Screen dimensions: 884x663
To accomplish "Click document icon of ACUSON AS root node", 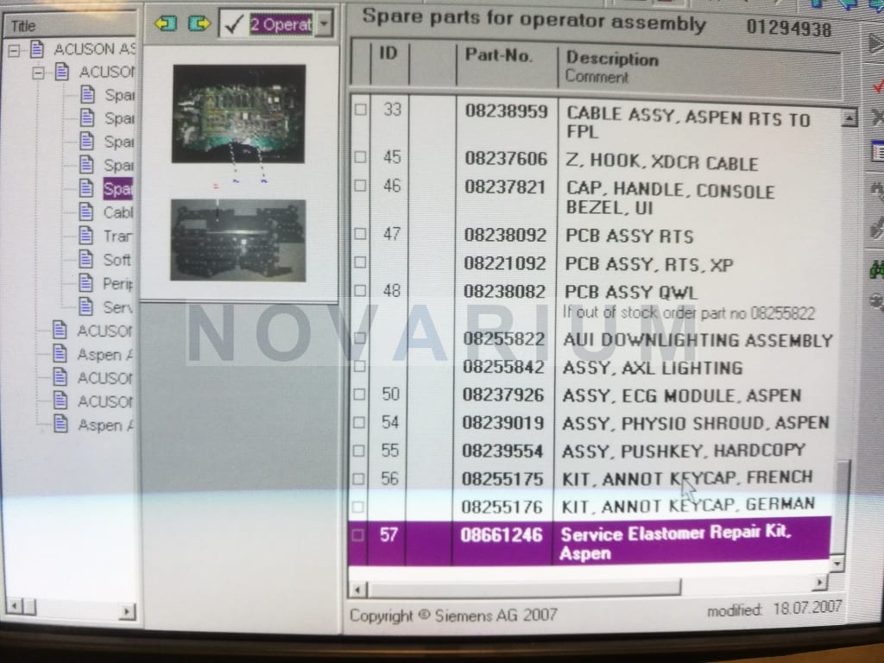I will [x=36, y=49].
